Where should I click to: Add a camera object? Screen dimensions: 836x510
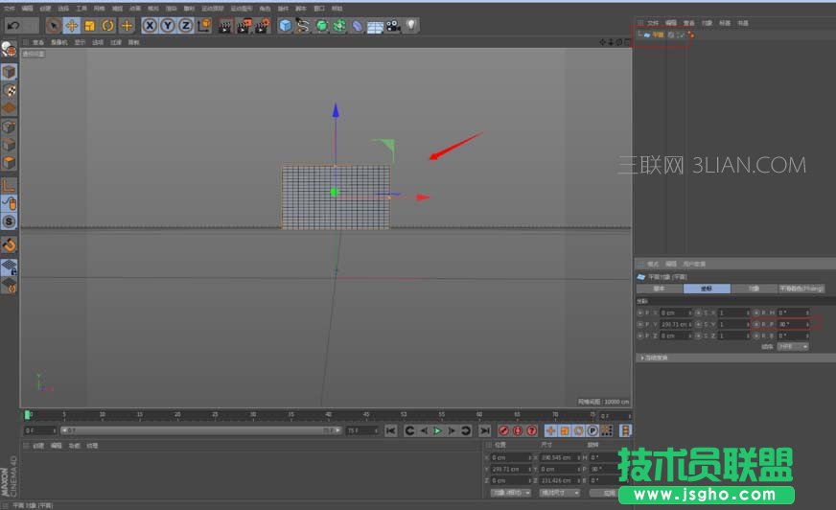click(x=393, y=26)
